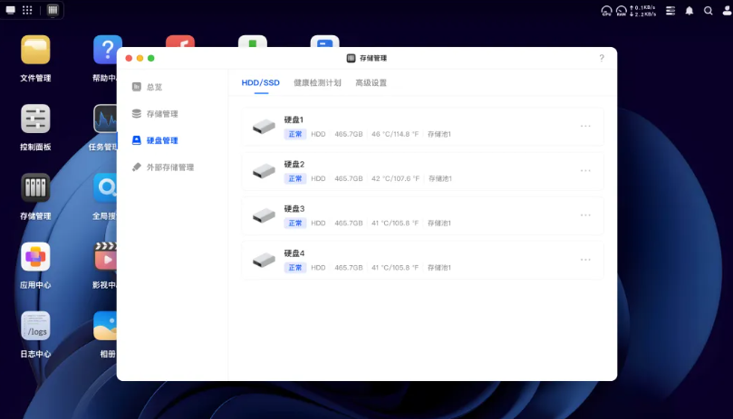Open more options for 硬盘2
Screen dimensions: 733x419
click(x=585, y=170)
